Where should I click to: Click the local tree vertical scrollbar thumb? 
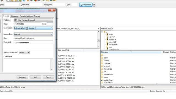[98, 40]
